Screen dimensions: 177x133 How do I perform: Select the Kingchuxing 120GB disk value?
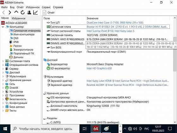click(103, 106)
